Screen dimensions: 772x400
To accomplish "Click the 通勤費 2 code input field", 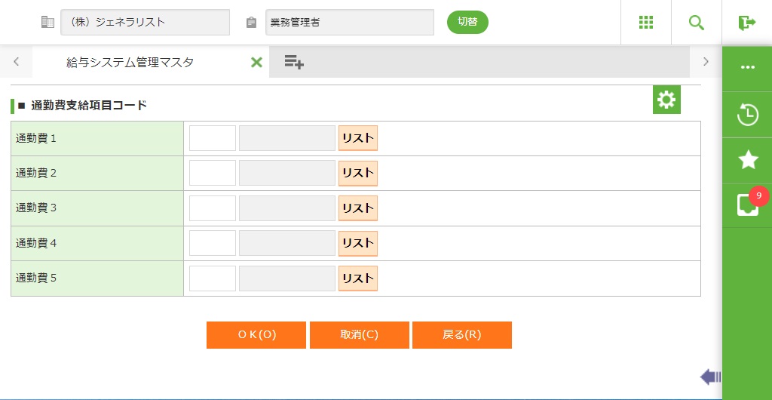I will click(x=213, y=173).
